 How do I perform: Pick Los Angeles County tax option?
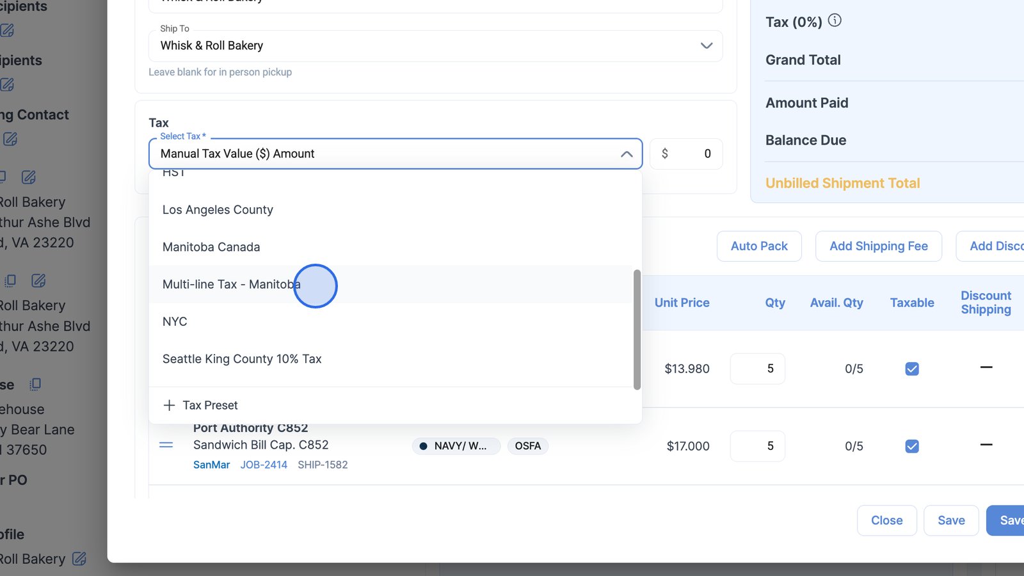[x=218, y=210]
